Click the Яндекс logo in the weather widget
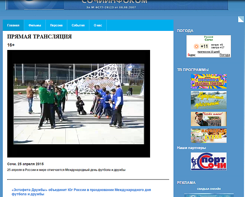This screenshot has height=197, width=245. [191, 55]
